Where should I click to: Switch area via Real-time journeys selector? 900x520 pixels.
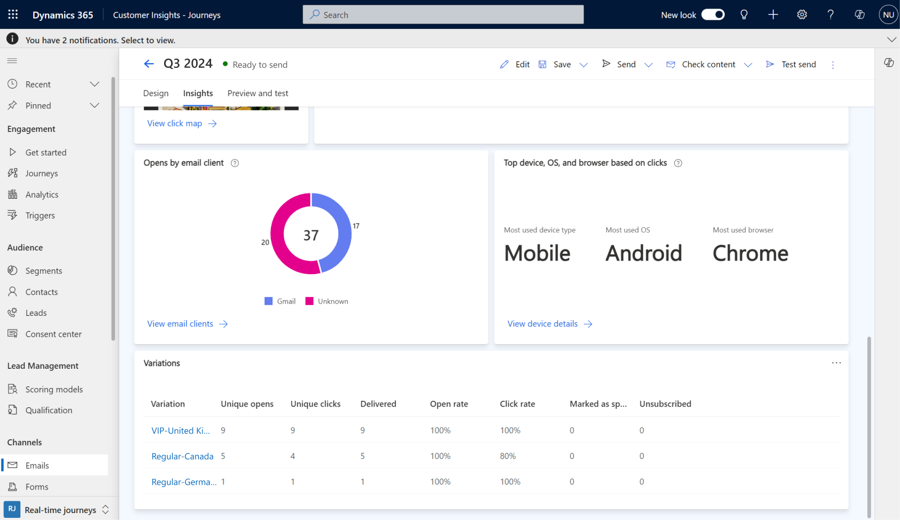(x=57, y=509)
